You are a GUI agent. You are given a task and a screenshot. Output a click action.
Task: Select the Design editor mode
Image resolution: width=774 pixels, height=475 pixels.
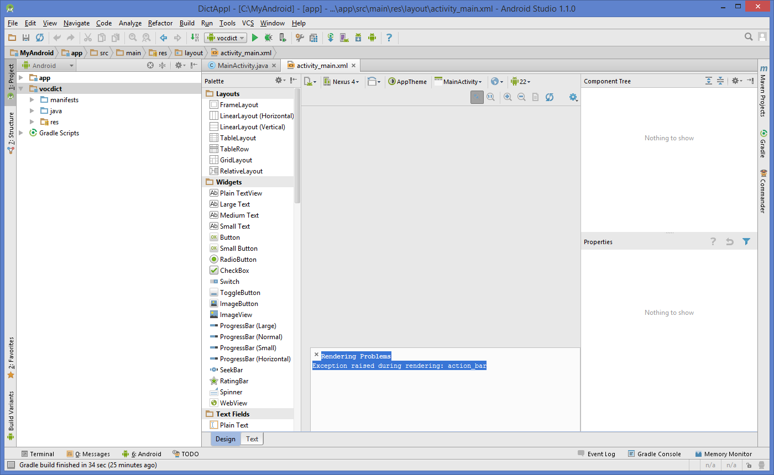(x=226, y=439)
